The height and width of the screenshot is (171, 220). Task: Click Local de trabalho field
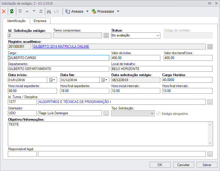[x=162, y=69]
